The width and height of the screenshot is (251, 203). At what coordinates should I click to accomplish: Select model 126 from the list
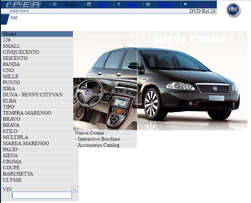click(x=37, y=40)
